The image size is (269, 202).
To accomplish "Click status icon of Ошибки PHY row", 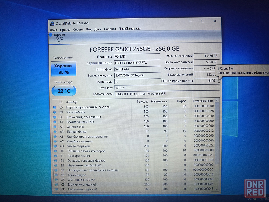I will pyautogui.click(x=55, y=127).
